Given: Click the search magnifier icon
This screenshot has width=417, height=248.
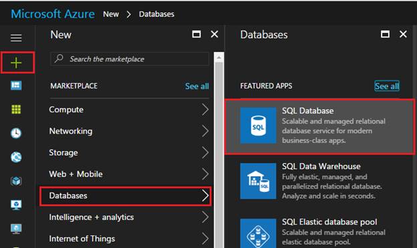Looking at the screenshot, I should tap(59, 58).
